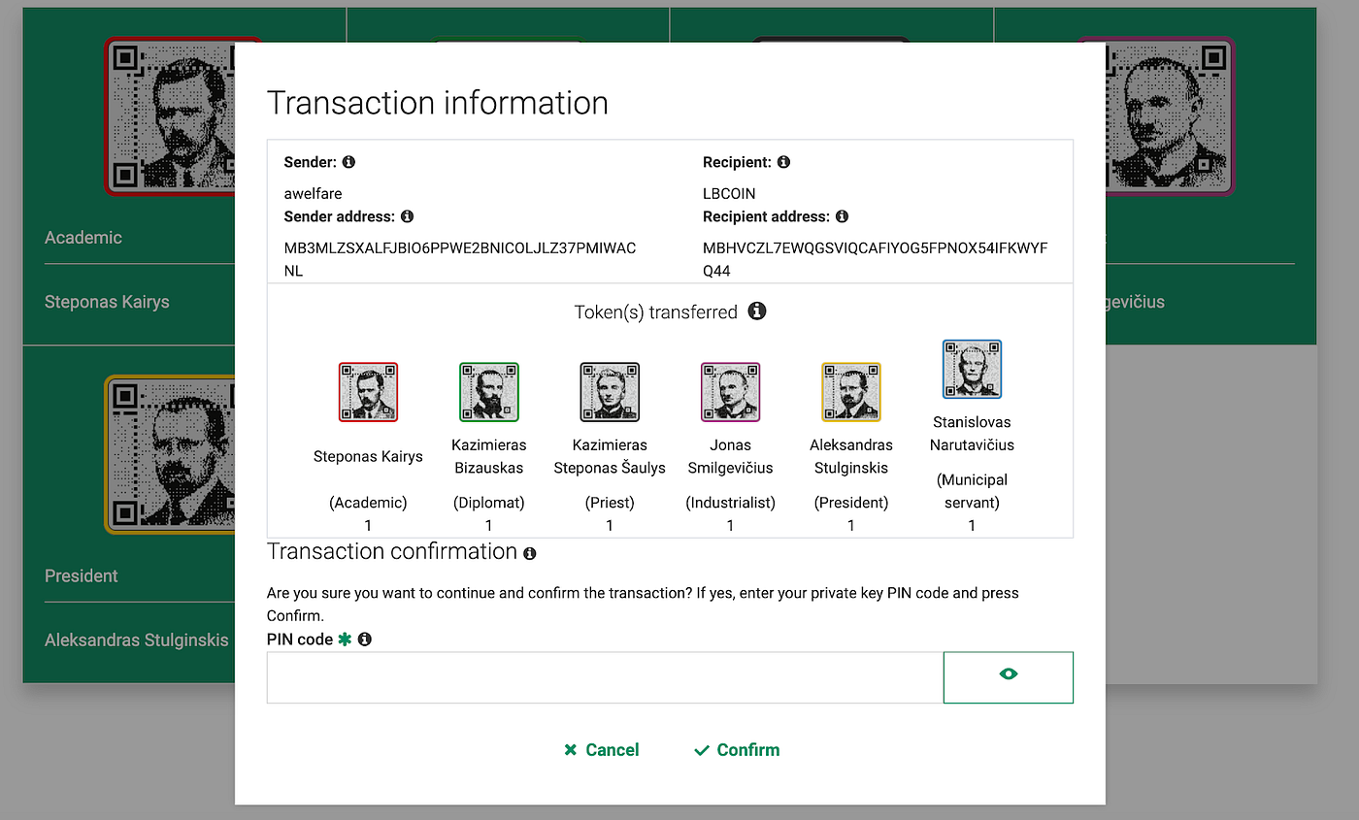Screen dimensions: 1359x820
Task: Click the background Academic QR portrait card
Action: point(170,115)
